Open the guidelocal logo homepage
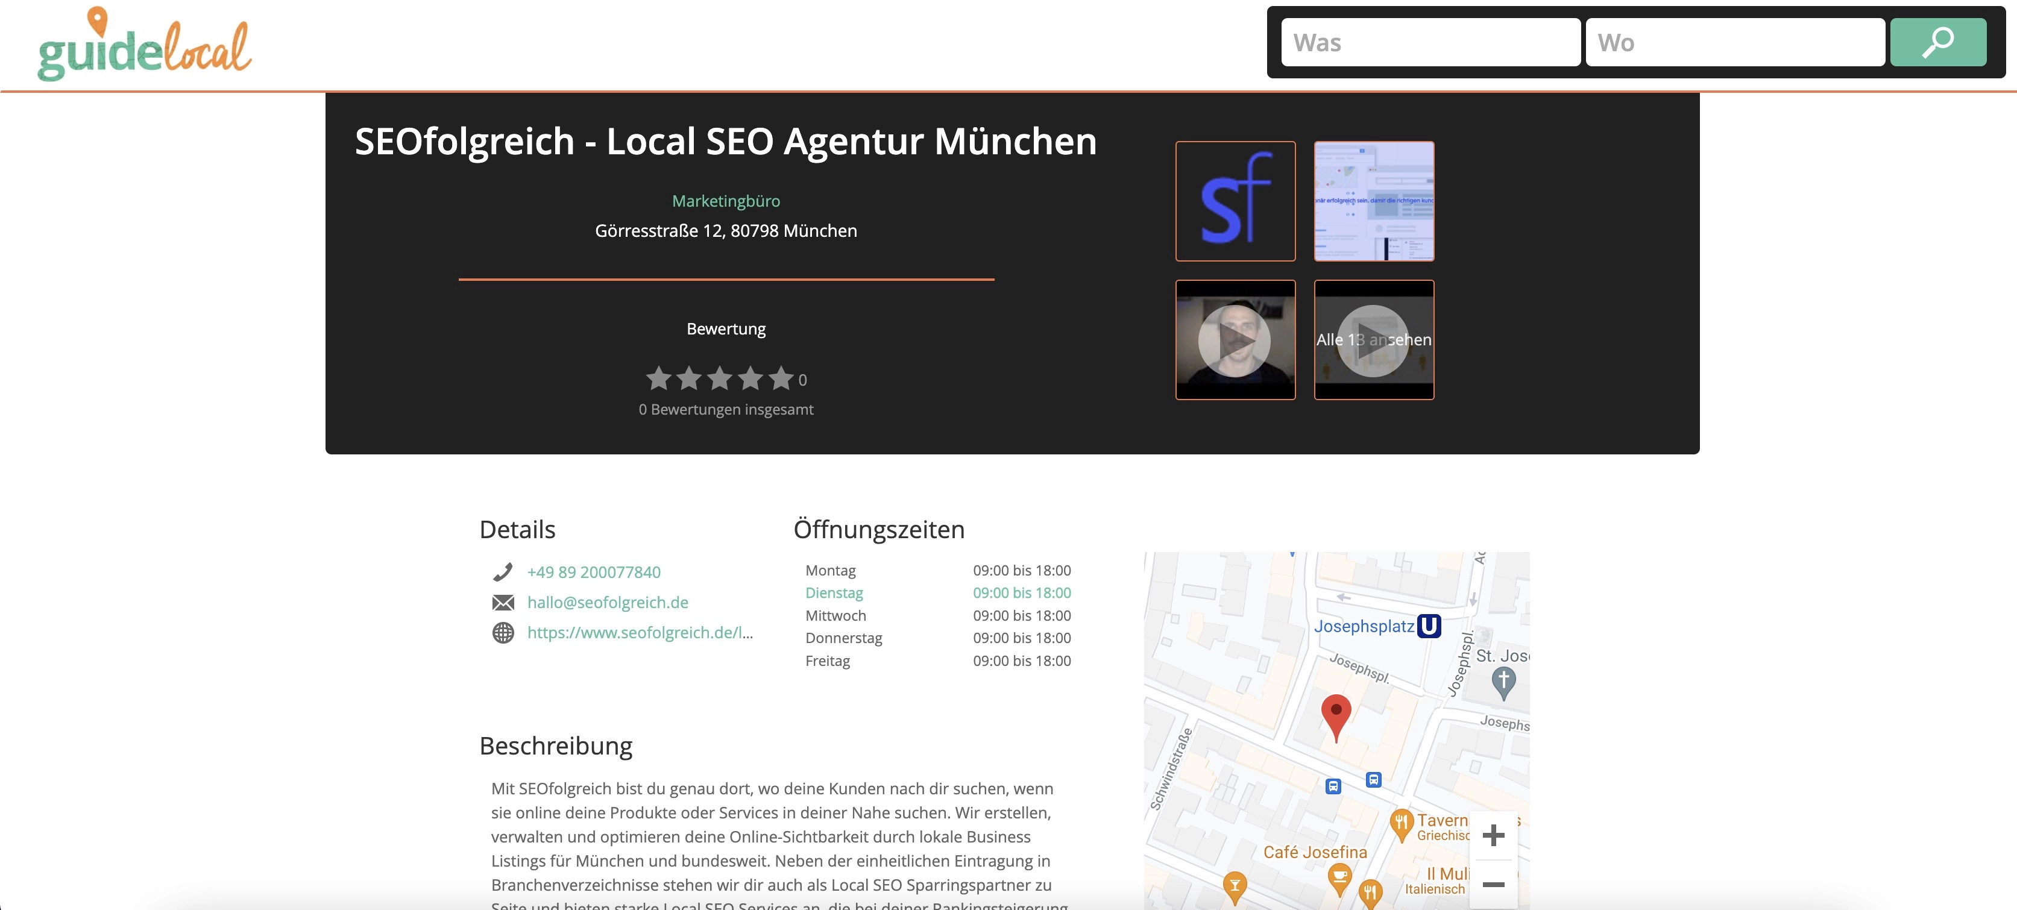Screen dimensions: 2017x910 point(145,44)
